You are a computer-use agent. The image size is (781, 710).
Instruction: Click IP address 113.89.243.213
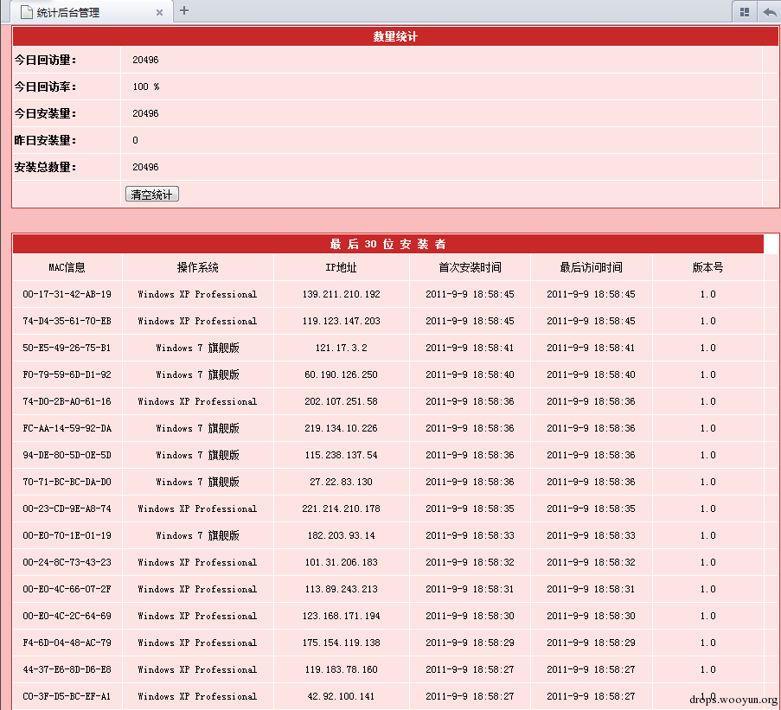341,590
